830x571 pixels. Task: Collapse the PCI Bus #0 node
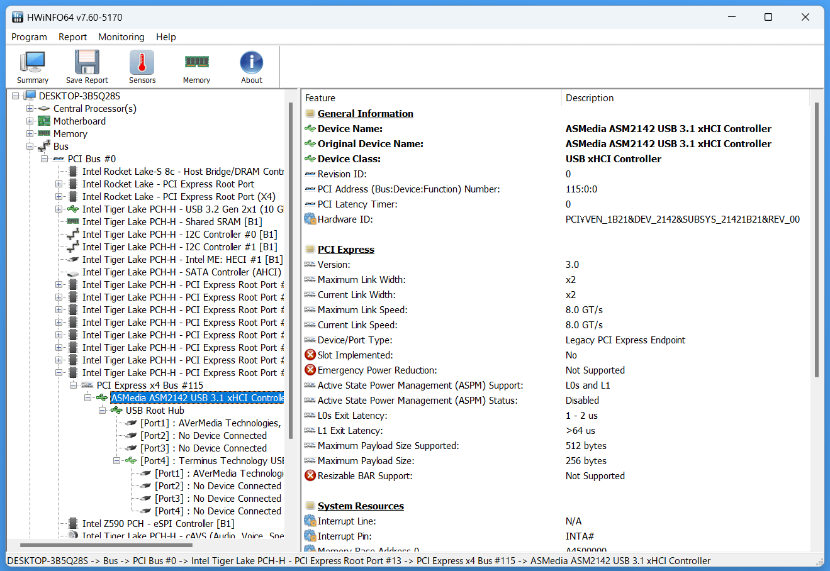coord(44,158)
